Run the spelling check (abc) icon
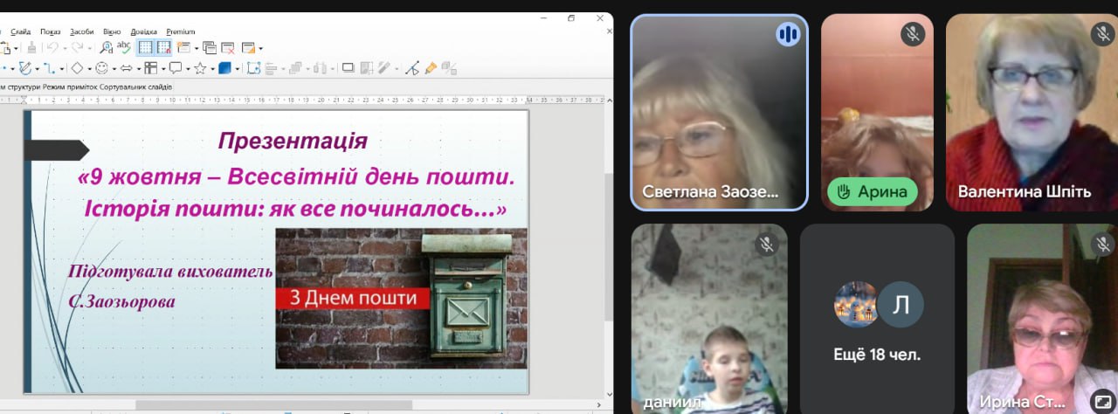This screenshot has height=414, width=1118. [x=124, y=48]
